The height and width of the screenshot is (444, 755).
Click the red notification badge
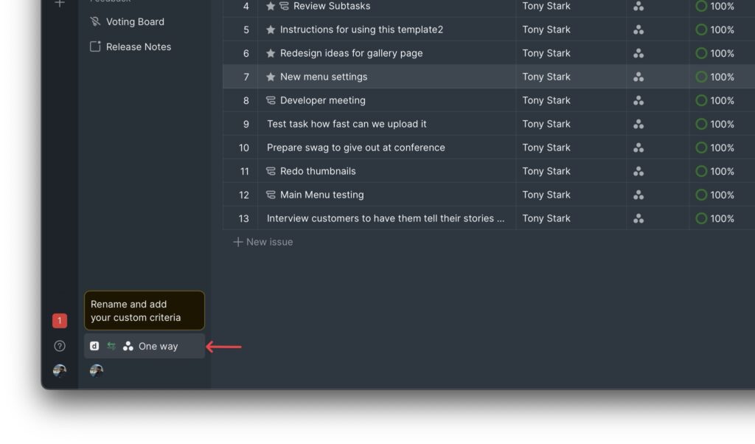[x=58, y=320]
